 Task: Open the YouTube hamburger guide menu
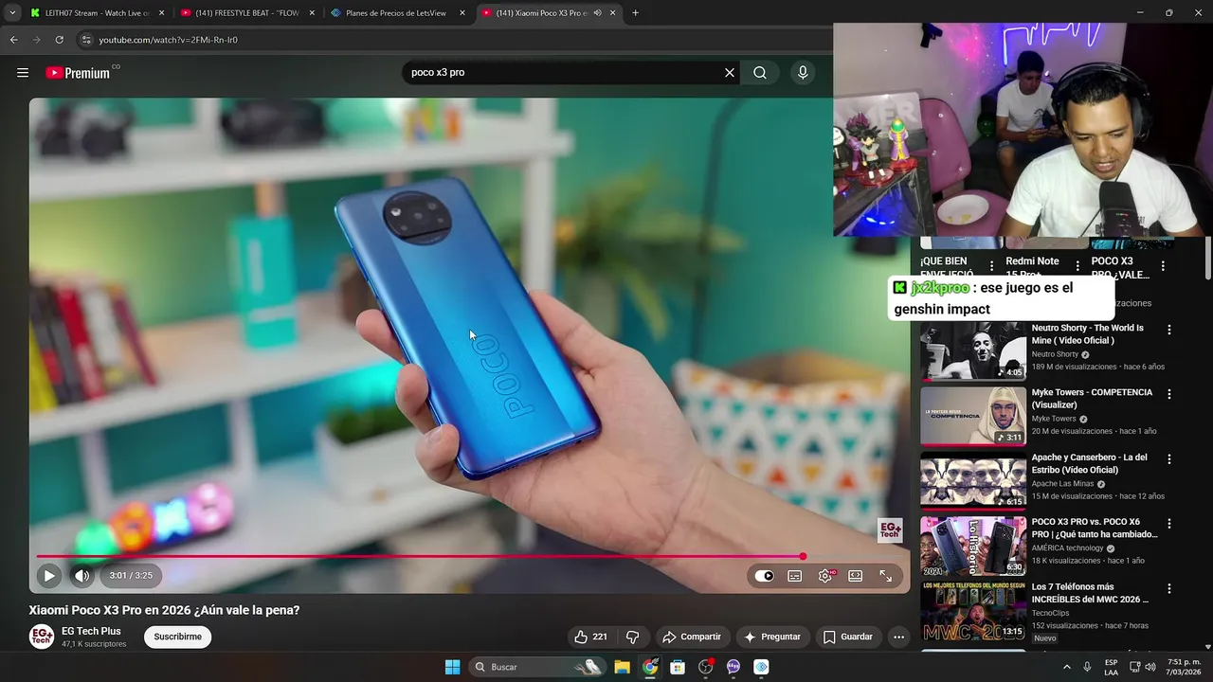coord(23,73)
